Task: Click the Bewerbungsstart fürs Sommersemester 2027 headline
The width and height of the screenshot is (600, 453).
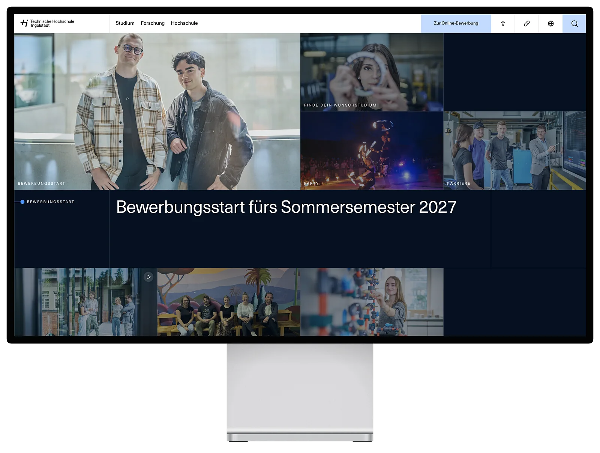Action: (x=286, y=207)
